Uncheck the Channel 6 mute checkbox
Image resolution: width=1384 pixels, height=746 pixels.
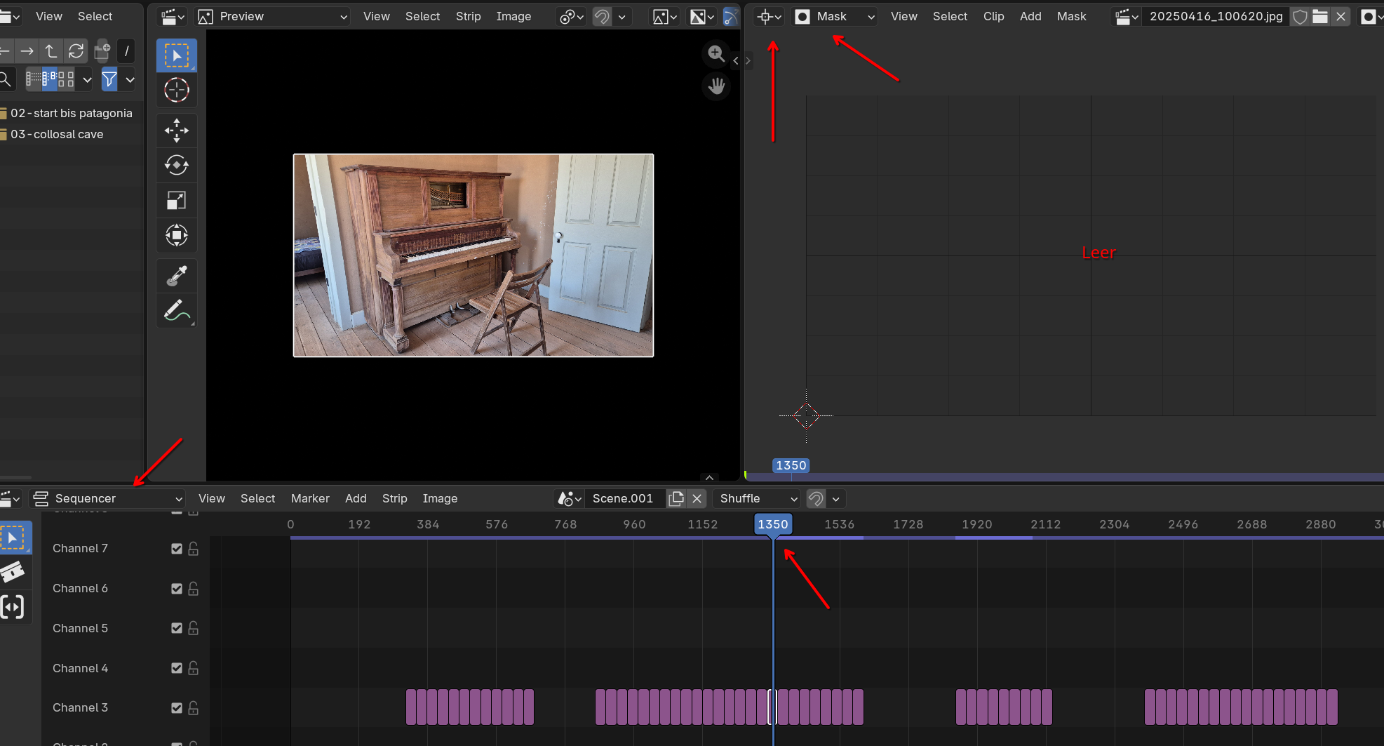point(177,589)
